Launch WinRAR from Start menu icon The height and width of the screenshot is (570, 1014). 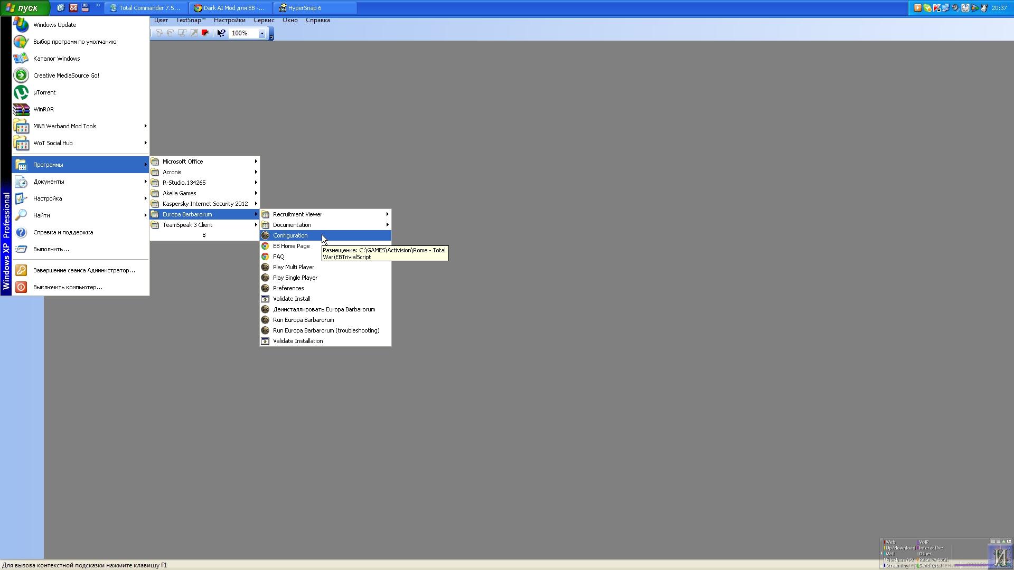coord(21,109)
